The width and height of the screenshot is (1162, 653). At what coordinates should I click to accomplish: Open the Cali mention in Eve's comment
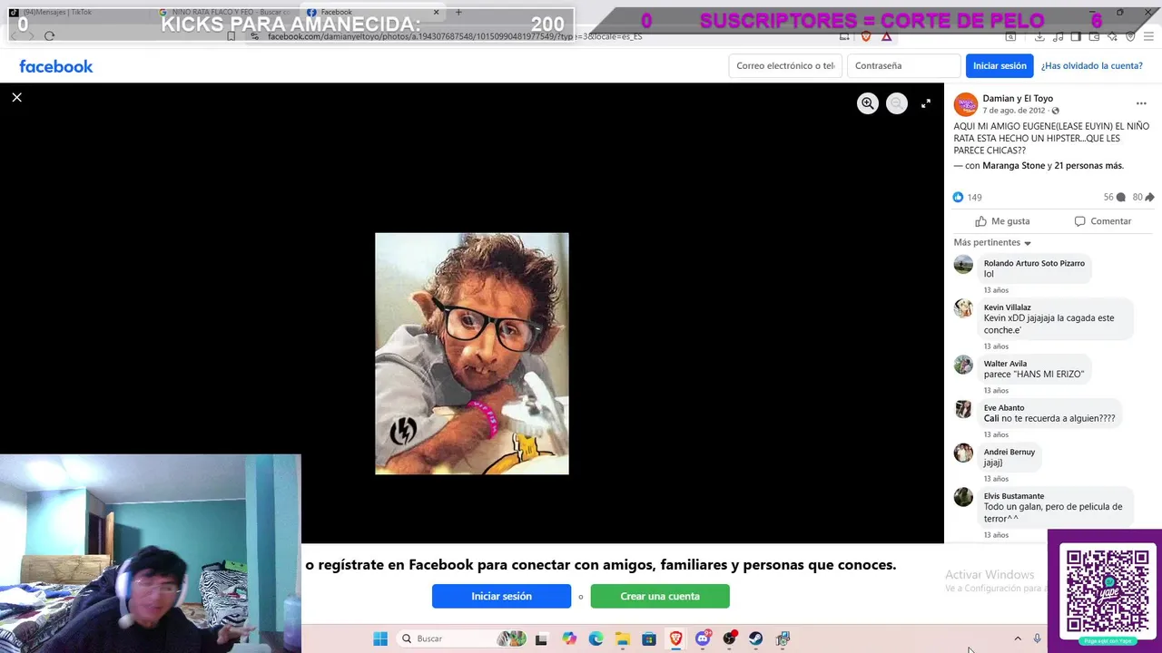(x=991, y=419)
